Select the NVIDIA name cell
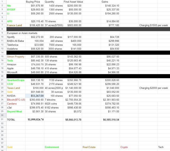This screenshot has height=151, width=170. tap(16, 96)
